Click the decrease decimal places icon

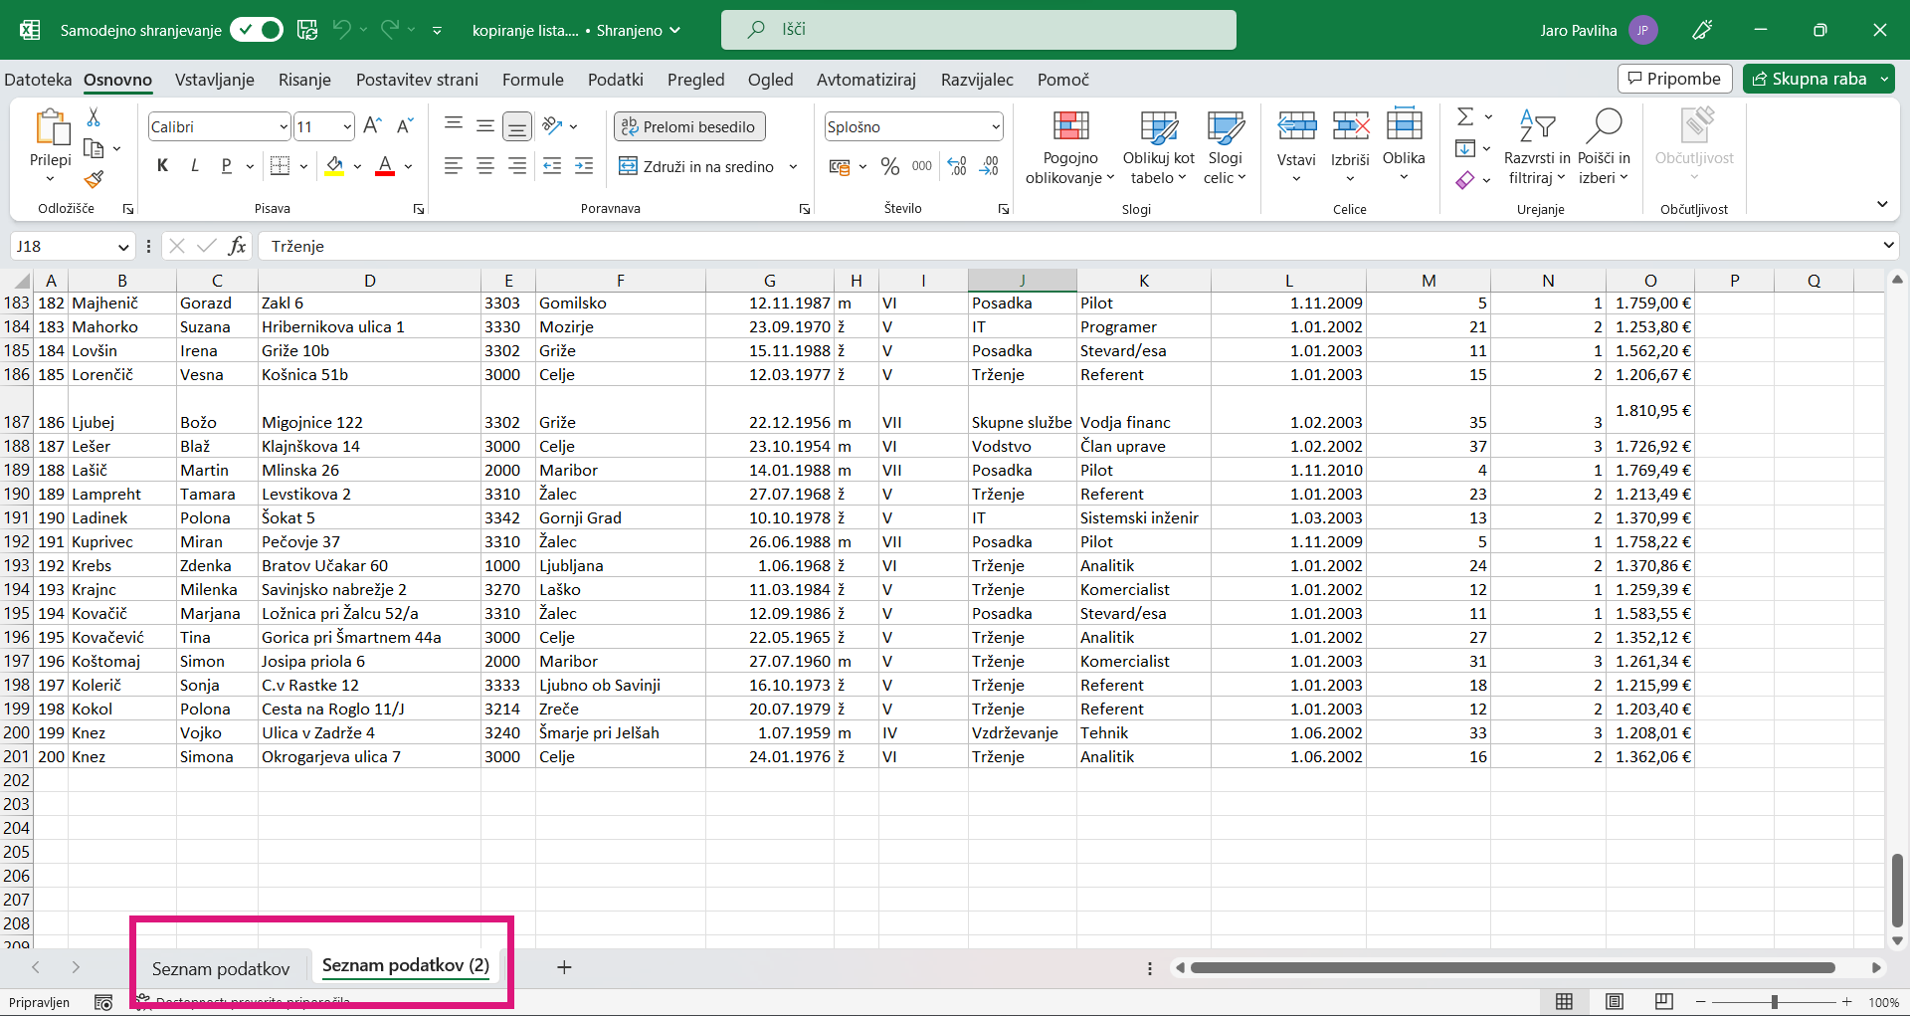click(x=989, y=166)
